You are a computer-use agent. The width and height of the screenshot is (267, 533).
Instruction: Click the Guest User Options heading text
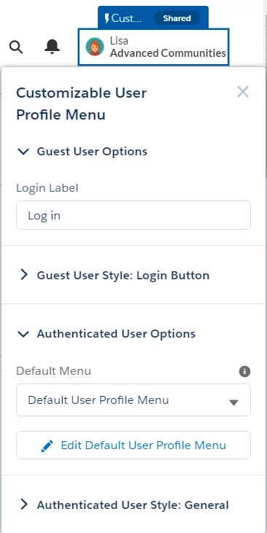tap(92, 151)
